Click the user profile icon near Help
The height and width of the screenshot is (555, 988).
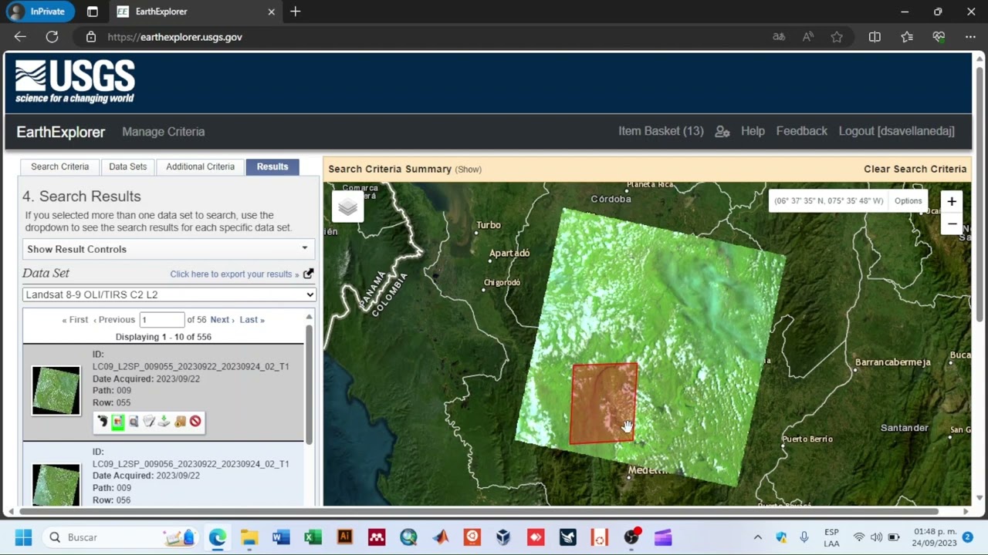pos(722,132)
